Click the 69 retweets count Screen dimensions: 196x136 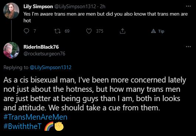tap(67, 31)
